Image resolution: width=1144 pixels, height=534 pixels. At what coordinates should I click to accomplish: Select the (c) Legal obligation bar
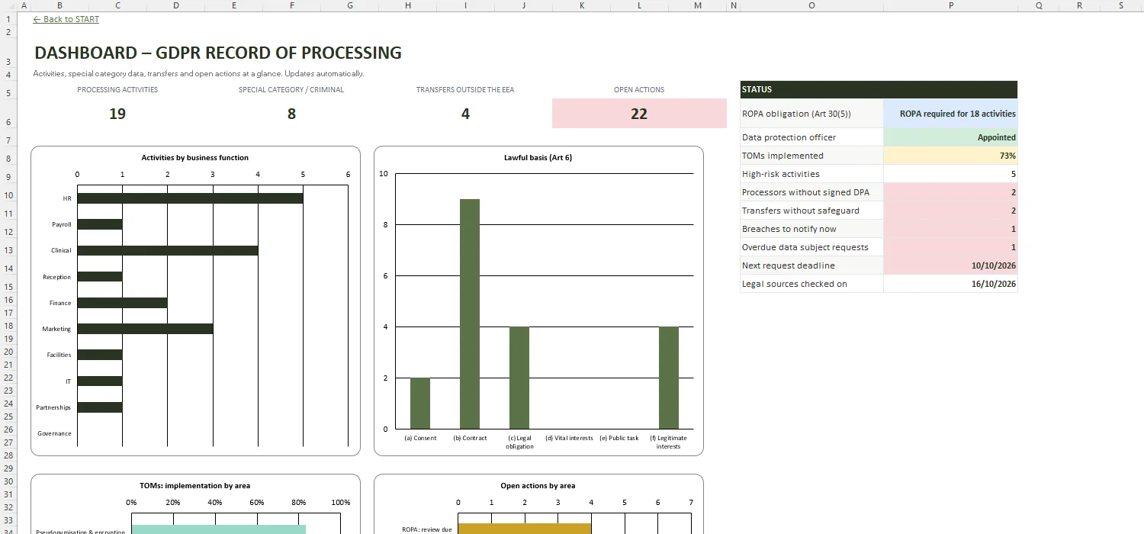[x=519, y=378]
